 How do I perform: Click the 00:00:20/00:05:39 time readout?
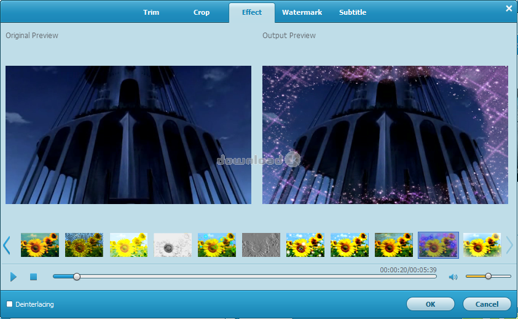408,270
